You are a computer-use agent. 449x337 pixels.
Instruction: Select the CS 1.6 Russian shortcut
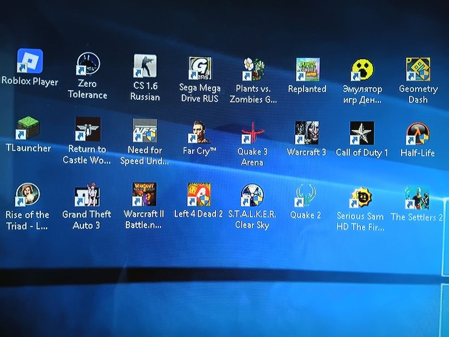pyautogui.click(x=145, y=66)
